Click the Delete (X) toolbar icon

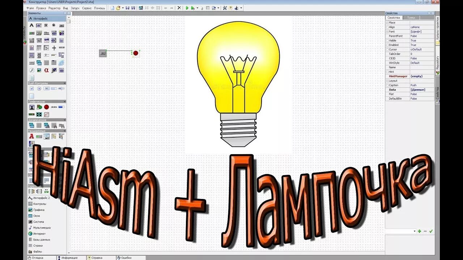coord(179,8)
